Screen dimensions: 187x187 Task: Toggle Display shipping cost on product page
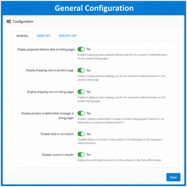click(x=81, y=70)
